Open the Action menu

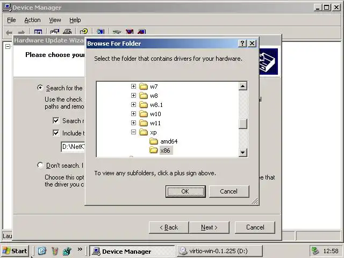click(32, 20)
